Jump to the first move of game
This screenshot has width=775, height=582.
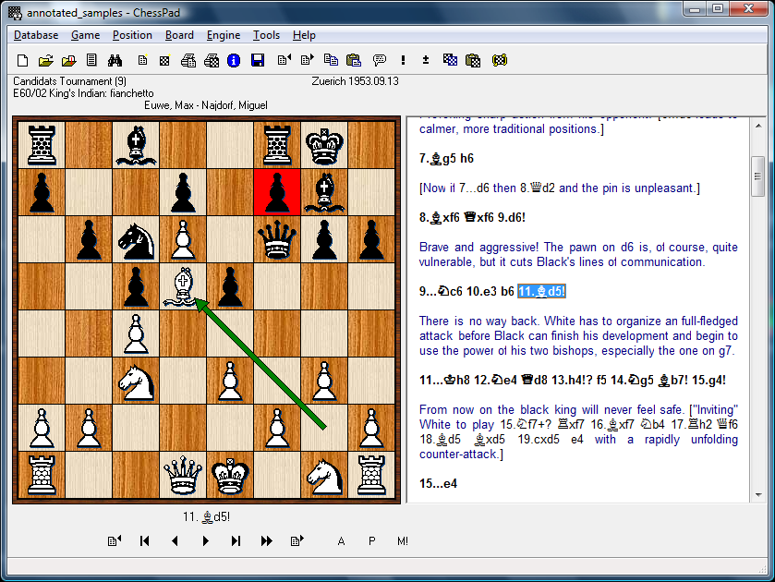tap(144, 541)
